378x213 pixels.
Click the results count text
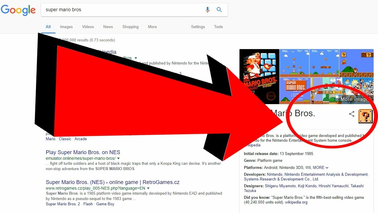pos(86,40)
